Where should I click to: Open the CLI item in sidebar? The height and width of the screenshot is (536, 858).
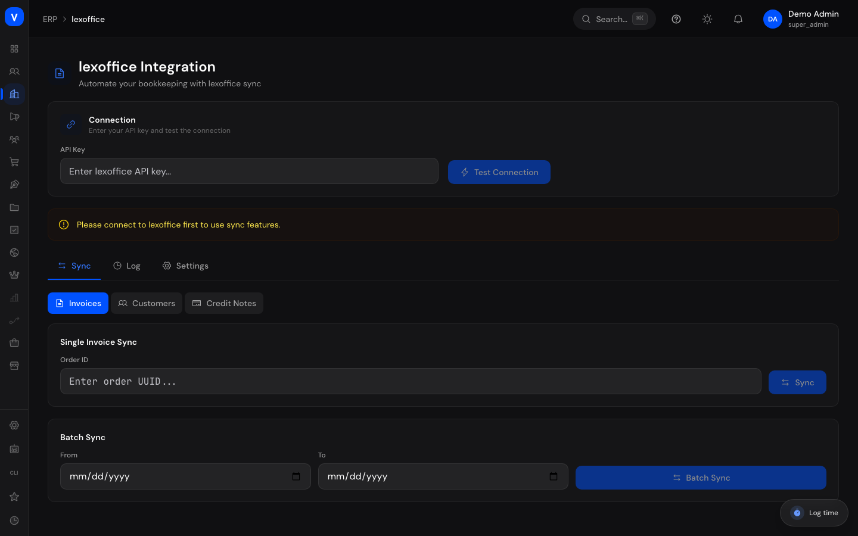click(x=14, y=473)
